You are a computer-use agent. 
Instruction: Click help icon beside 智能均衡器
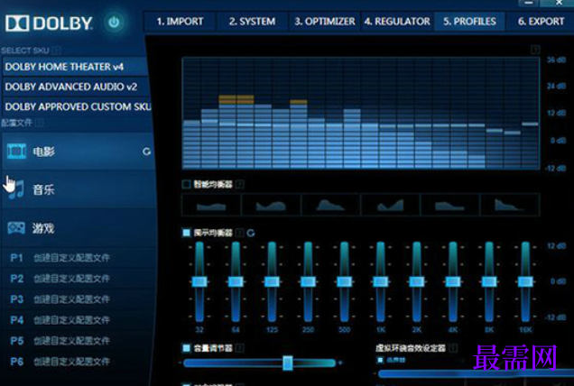pos(240,184)
